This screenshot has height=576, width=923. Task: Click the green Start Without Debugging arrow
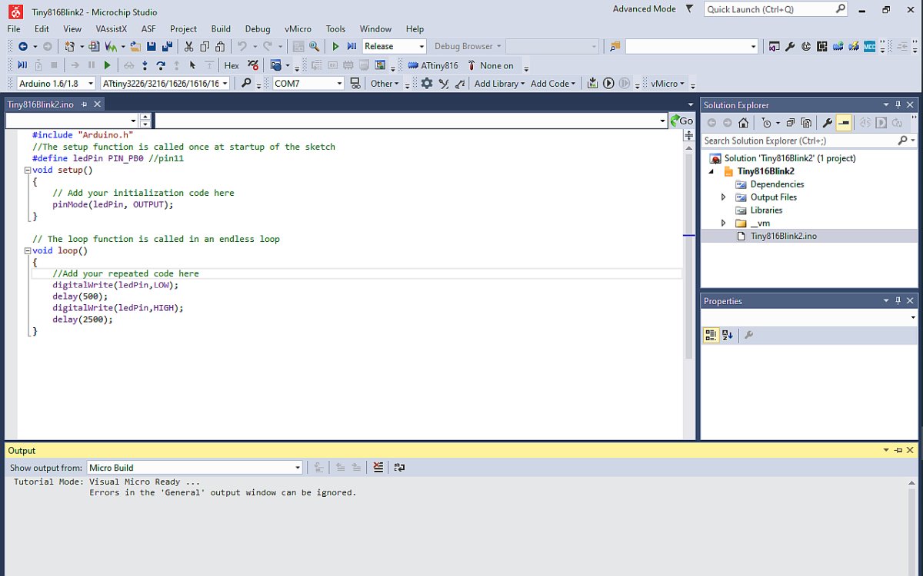(335, 47)
